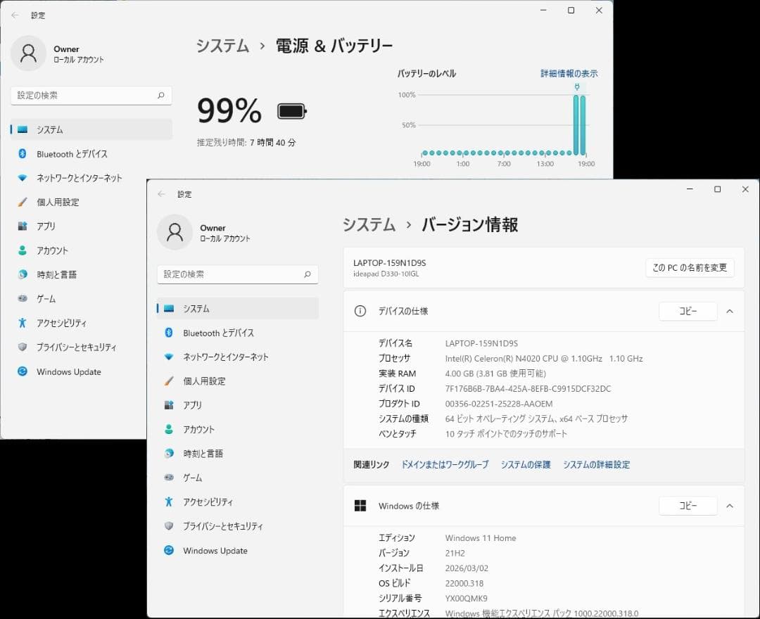Click 設定の検索 field in rear battery window
760x619 pixels.
91,96
